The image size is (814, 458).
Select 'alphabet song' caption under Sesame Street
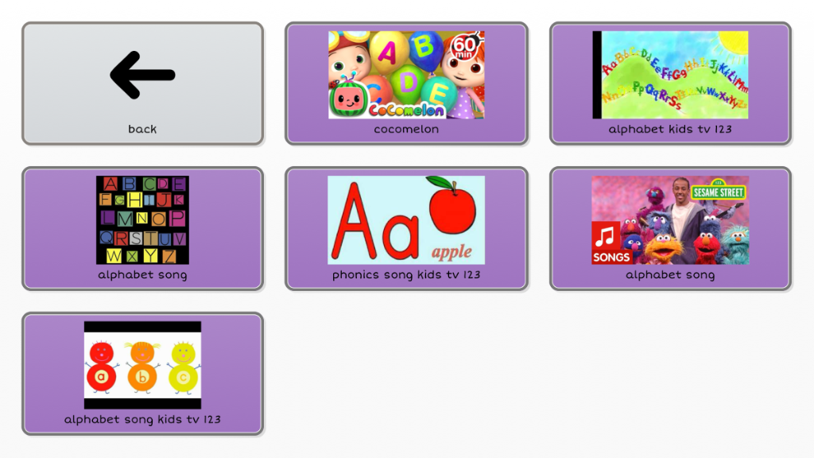tap(670, 274)
